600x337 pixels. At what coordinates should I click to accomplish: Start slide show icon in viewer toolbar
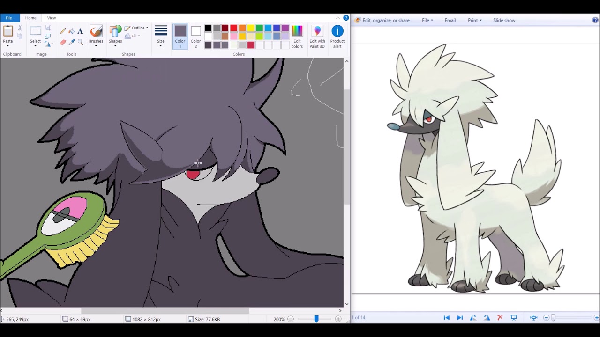pyautogui.click(x=514, y=318)
